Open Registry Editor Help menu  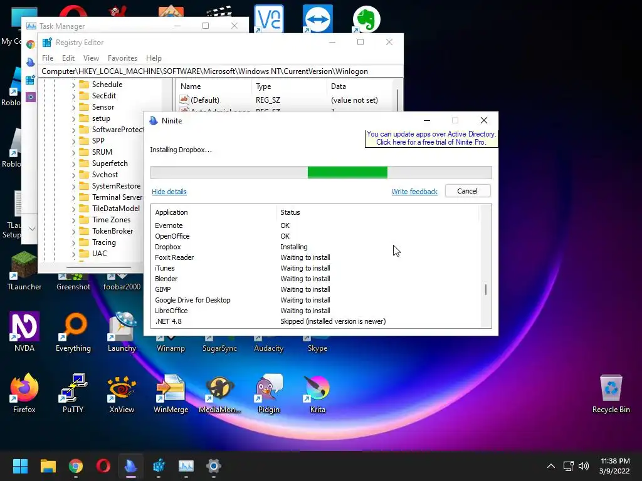pyautogui.click(x=154, y=58)
